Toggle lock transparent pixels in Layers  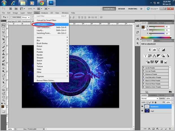click(147, 102)
